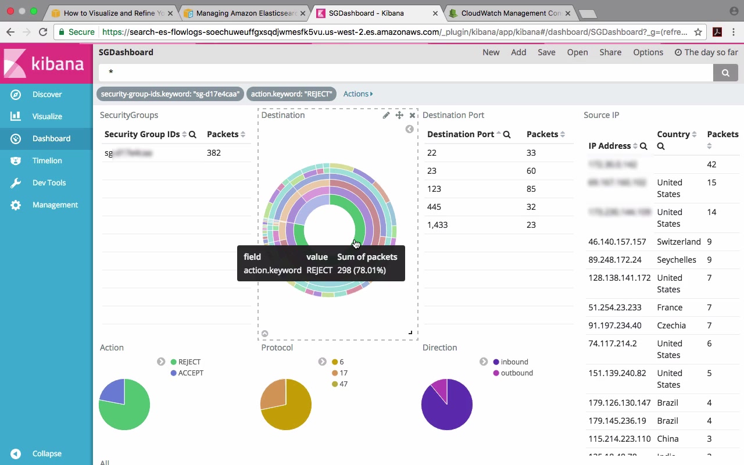The width and height of the screenshot is (744, 465).
Task: Remove the Destination panel with X icon
Action: [x=412, y=115]
